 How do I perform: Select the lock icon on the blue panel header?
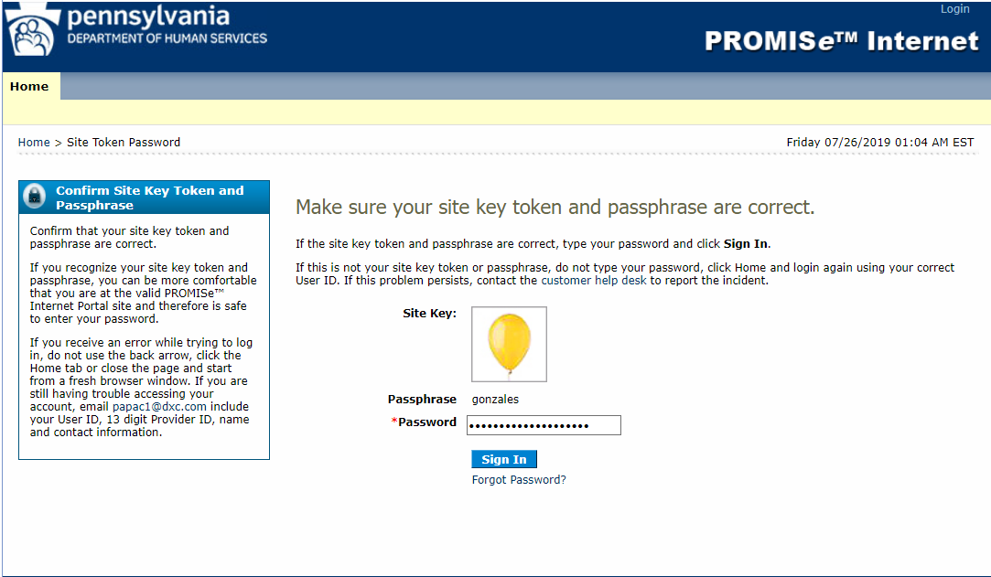(34, 196)
